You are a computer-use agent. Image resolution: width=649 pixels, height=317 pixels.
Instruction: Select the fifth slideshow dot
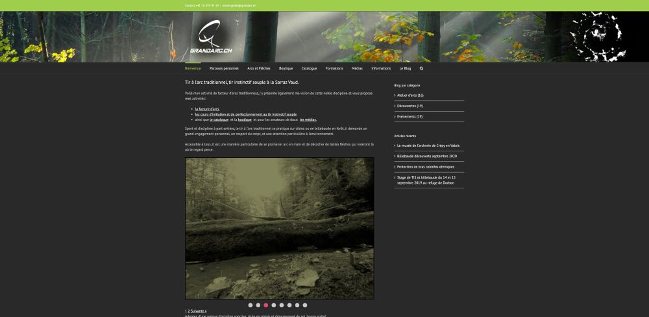(282, 305)
